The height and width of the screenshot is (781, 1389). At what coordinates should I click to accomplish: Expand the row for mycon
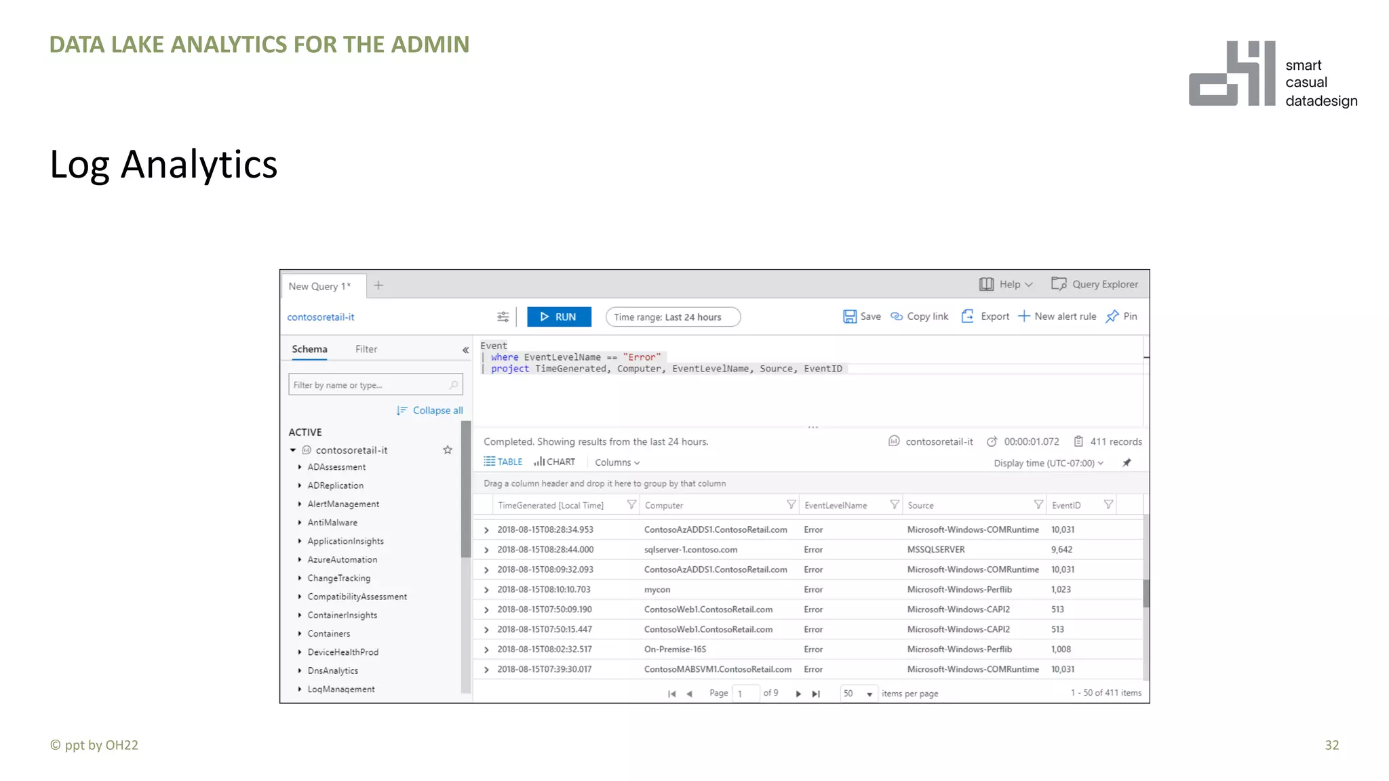click(x=486, y=590)
